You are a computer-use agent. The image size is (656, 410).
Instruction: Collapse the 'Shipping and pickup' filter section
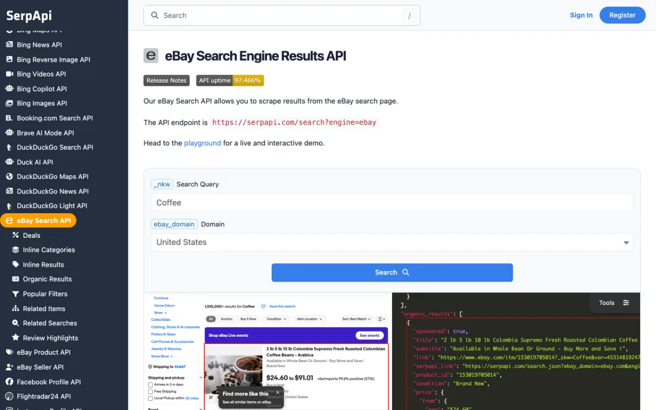(201, 378)
